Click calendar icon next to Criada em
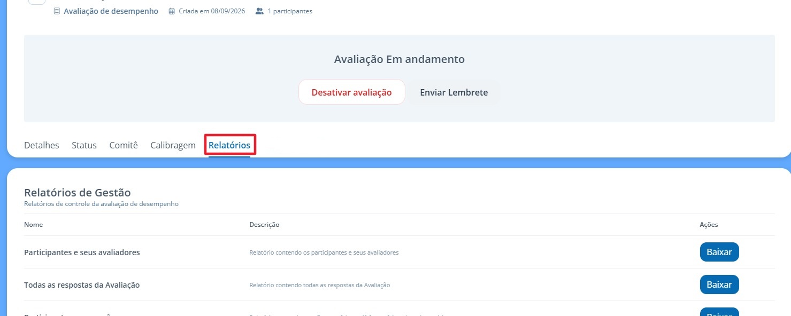 [x=172, y=11]
